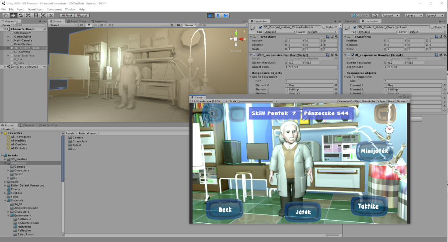The image size is (448, 242).
Task: Open the Layers dropdown
Action: tap(413, 15)
